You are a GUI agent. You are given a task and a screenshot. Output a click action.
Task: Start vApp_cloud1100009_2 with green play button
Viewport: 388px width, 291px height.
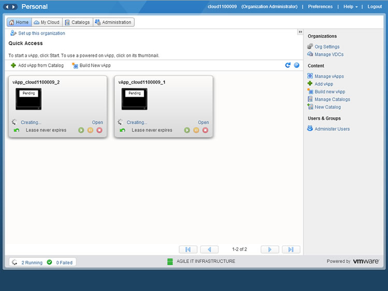pyautogui.click(x=81, y=130)
